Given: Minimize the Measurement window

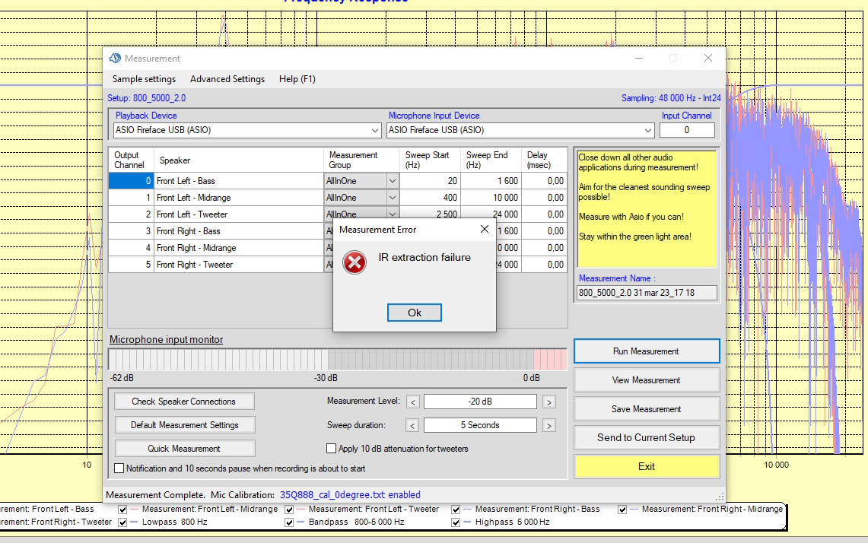Looking at the screenshot, I should 639,58.
